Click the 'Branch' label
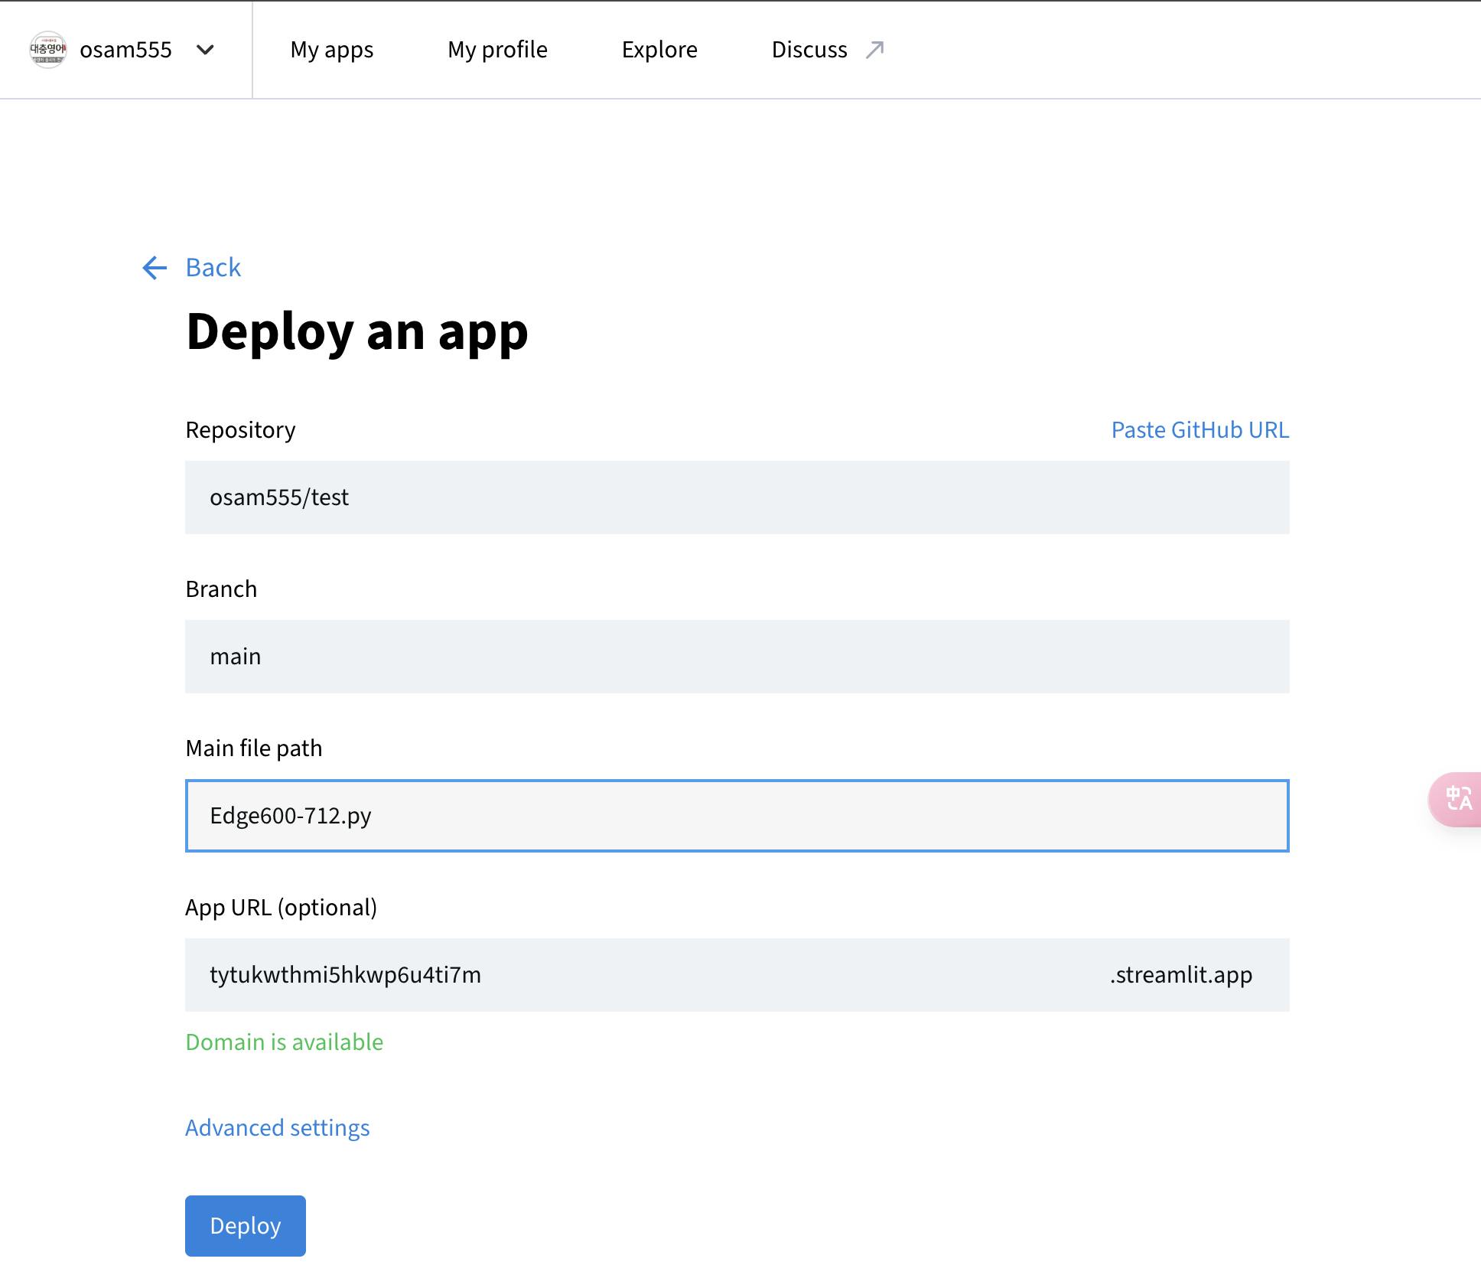The image size is (1481, 1275). coord(221,589)
